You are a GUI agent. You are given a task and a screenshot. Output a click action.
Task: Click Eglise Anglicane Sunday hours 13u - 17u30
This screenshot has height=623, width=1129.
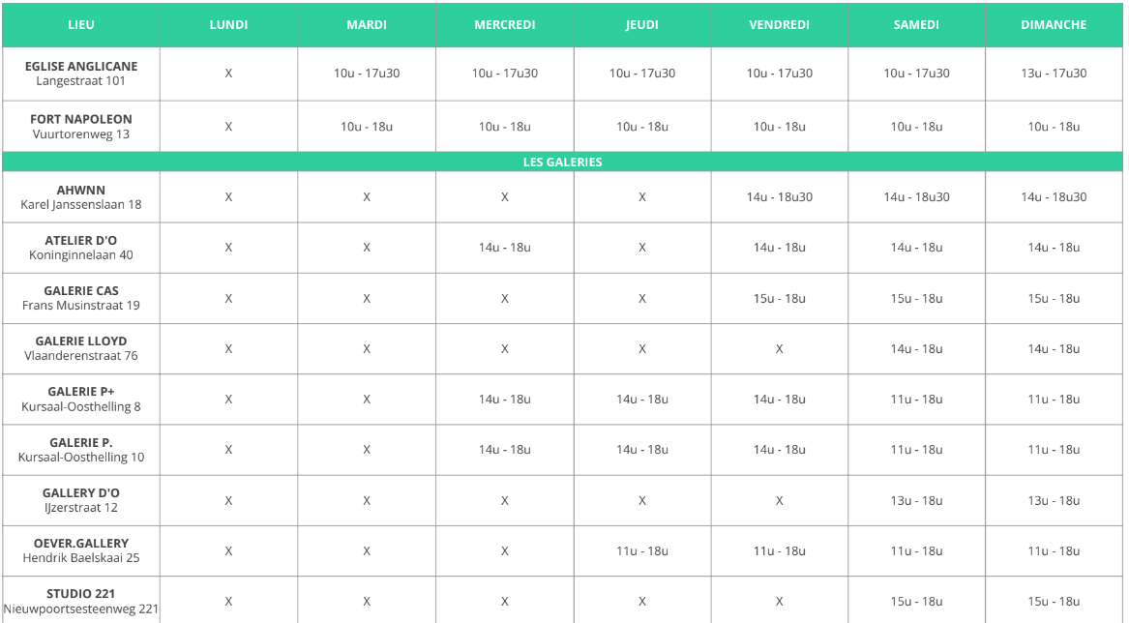pos(1054,74)
